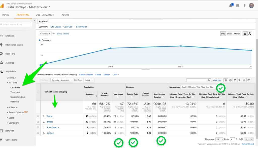Screen dimensions: 258x148
Task: Click the table search magnifier button
Action: (209, 80)
